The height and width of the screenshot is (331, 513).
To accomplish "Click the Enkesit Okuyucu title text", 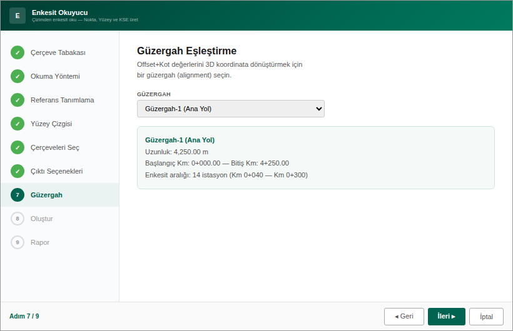I will click(x=60, y=12).
